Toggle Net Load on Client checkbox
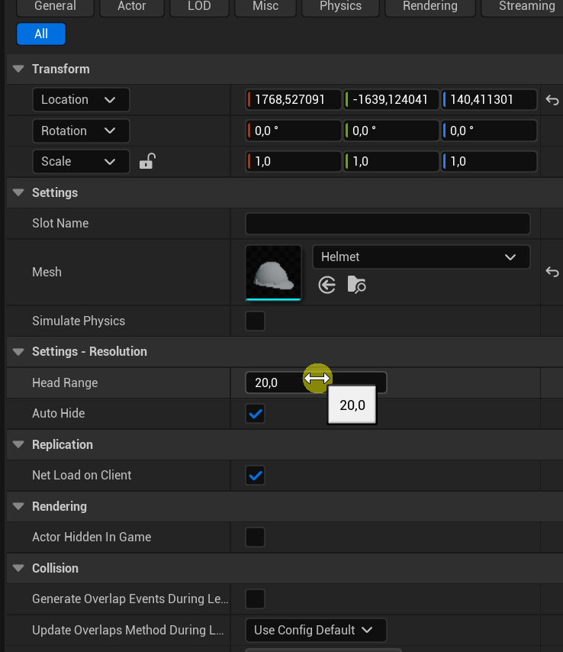The height and width of the screenshot is (652, 563). [x=256, y=476]
